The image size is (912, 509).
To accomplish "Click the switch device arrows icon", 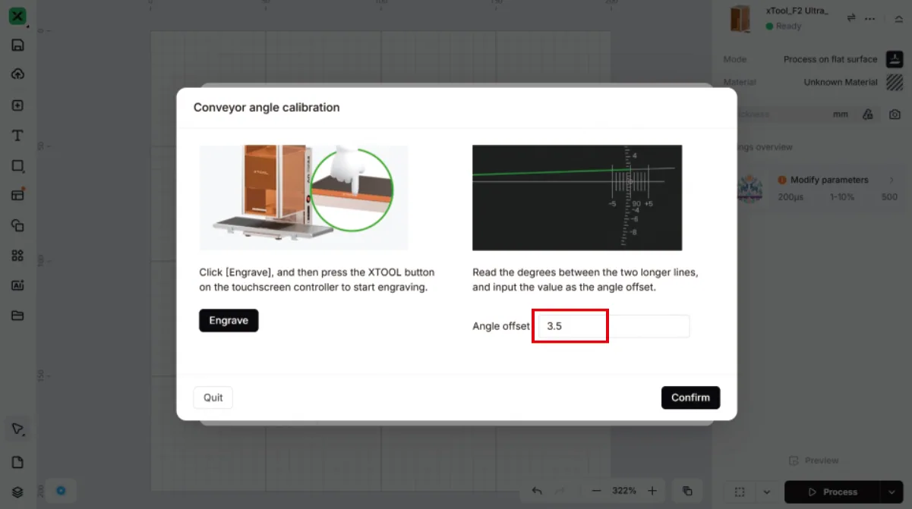I will coord(851,17).
